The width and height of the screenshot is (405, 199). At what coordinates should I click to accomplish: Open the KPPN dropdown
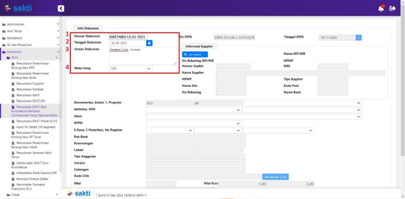pos(194,123)
